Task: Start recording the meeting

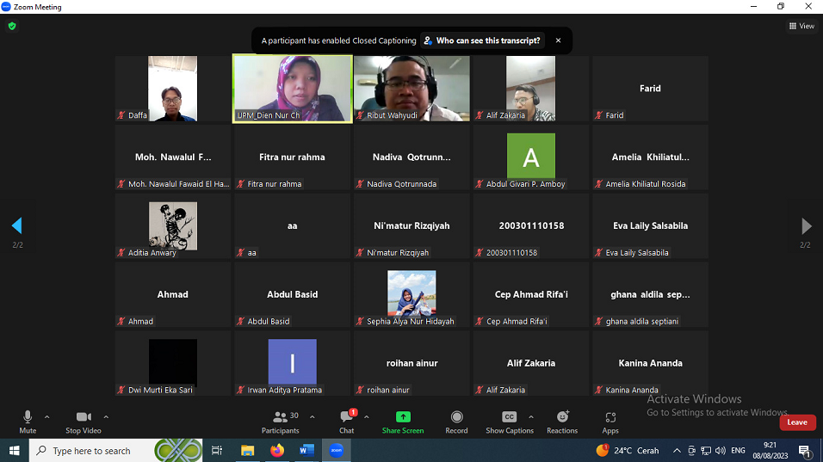Action: (456, 422)
